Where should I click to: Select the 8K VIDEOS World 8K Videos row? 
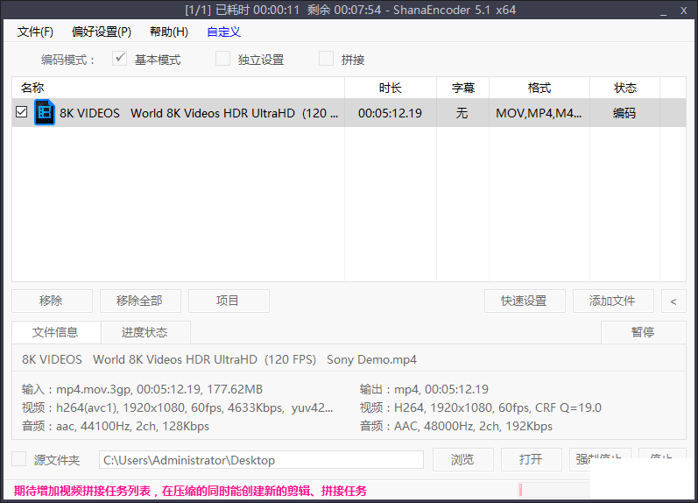(x=349, y=113)
